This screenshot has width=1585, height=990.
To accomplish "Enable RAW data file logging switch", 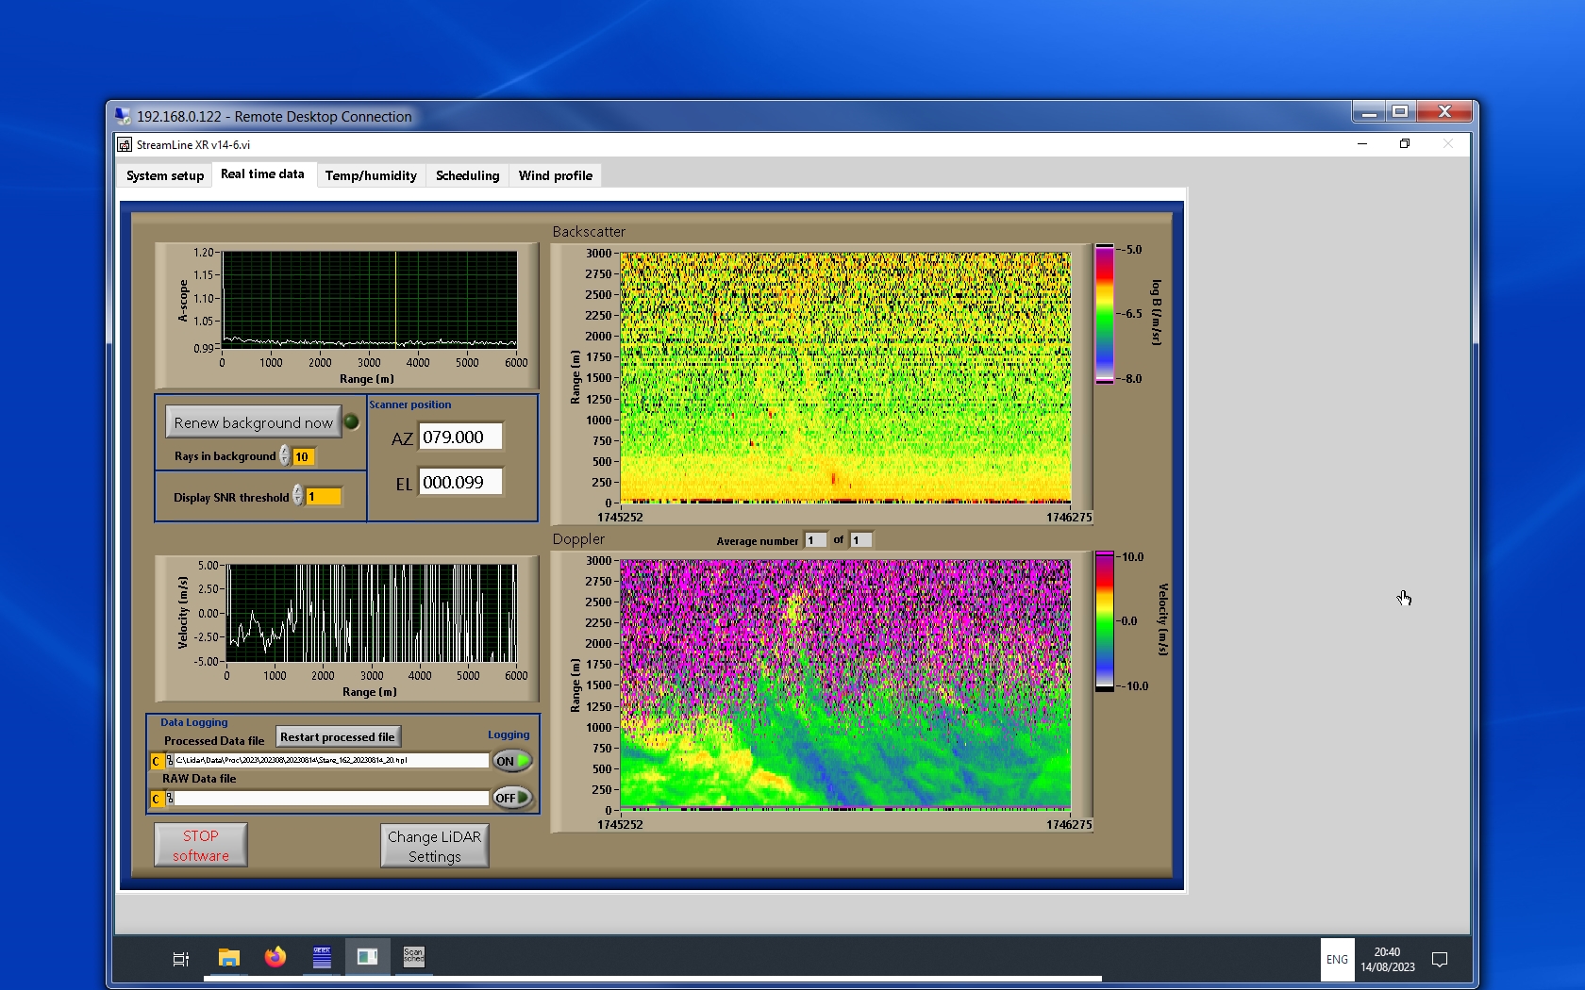I will point(512,798).
